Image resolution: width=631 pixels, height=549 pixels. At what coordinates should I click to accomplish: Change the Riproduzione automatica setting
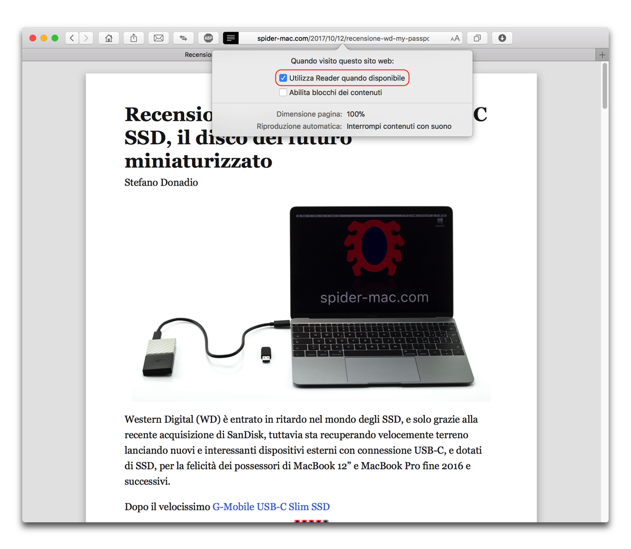pyautogui.click(x=399, y=126)
